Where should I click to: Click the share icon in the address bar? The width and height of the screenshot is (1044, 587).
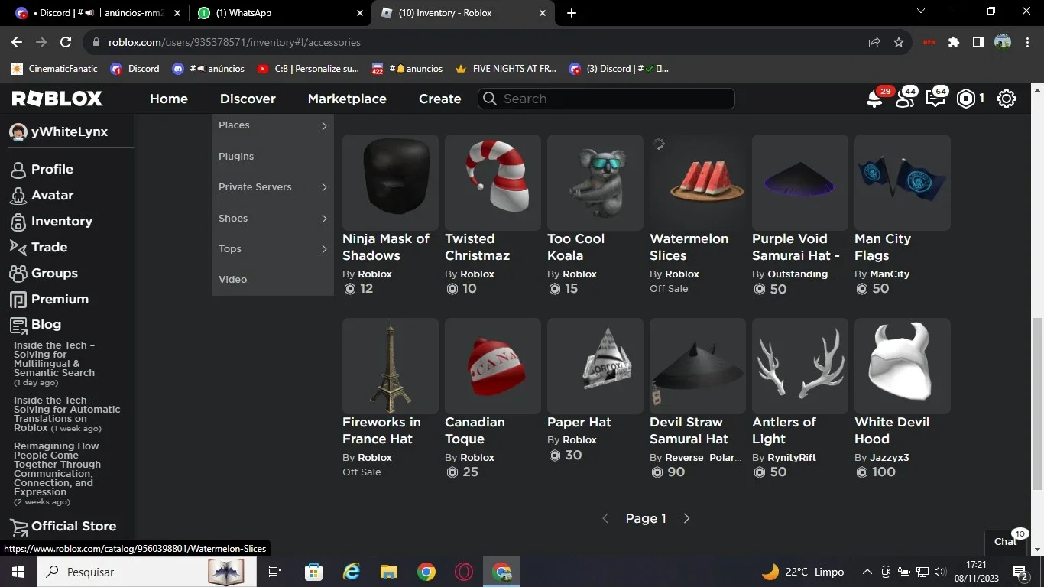[x=874, y=43]
